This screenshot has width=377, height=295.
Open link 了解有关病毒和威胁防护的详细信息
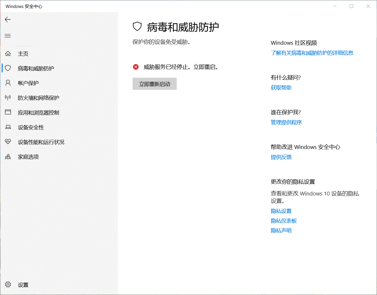[x=312, y=53]
